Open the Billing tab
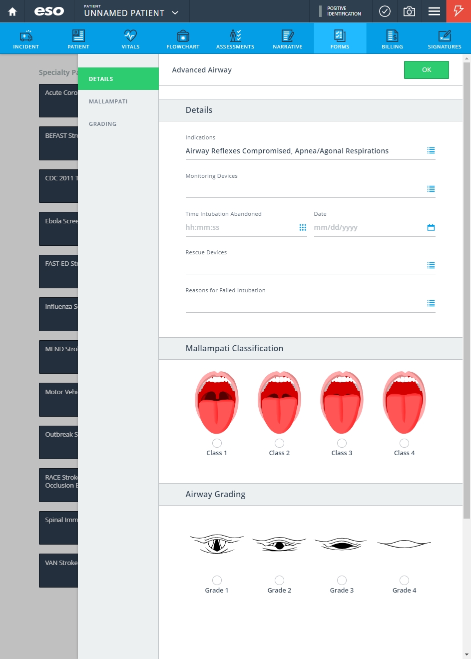 (x=392, y=38)
